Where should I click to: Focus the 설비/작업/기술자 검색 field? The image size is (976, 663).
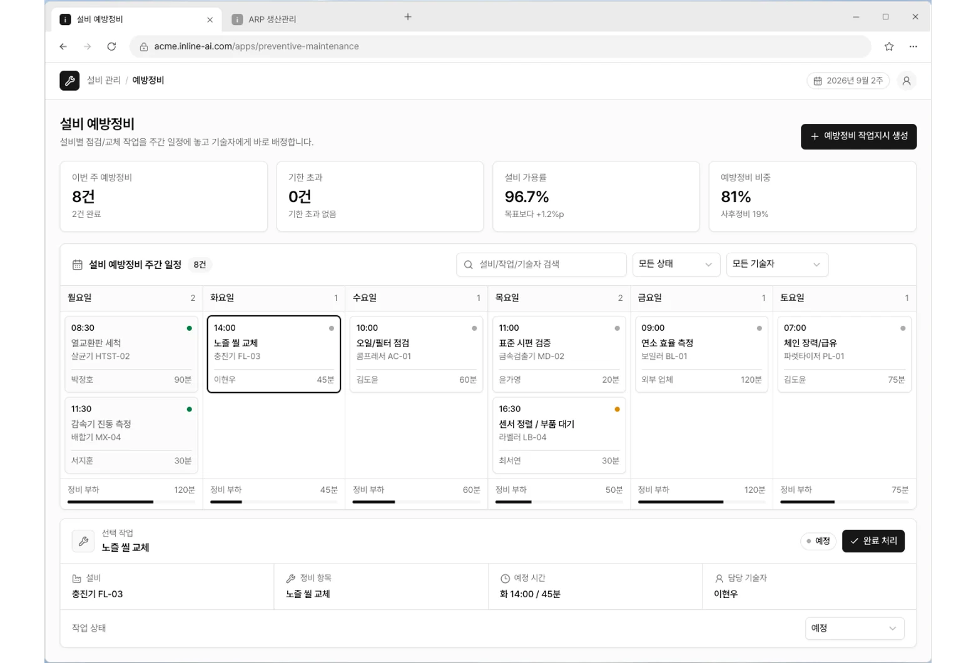pyautogui.click(x=541, y=265)
